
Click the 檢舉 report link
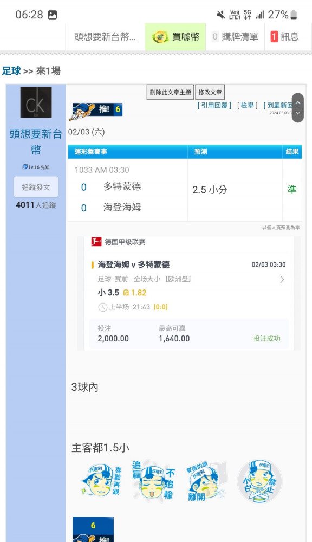pos(248,106)
